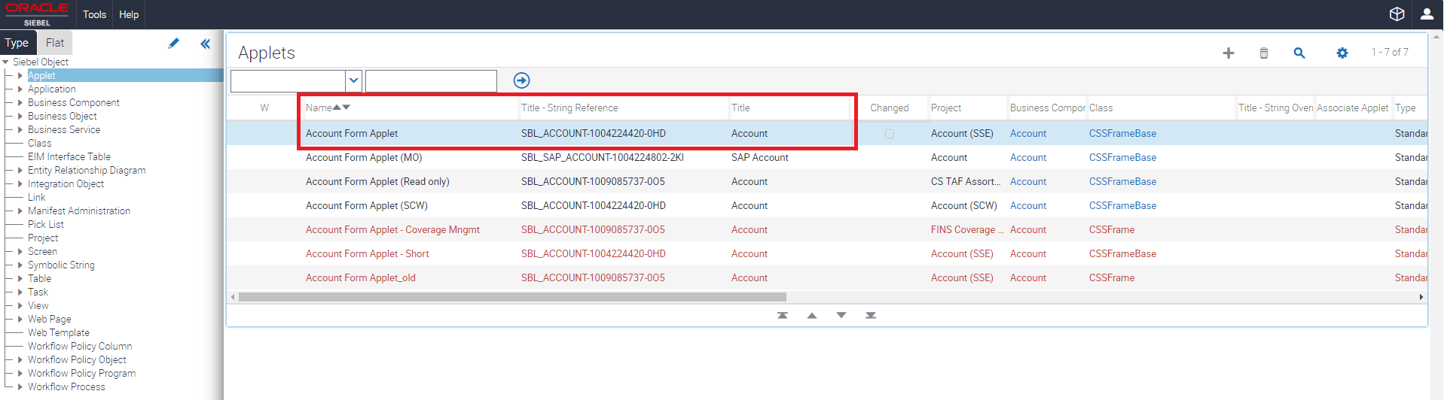Select Account Form Applet - Coverage Mngmt
The height and width of the screenshot is (400, 1444).
click(x=392, y=230)
